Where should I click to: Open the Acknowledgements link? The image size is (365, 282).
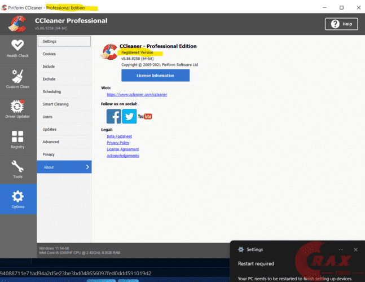coord(123,156)
